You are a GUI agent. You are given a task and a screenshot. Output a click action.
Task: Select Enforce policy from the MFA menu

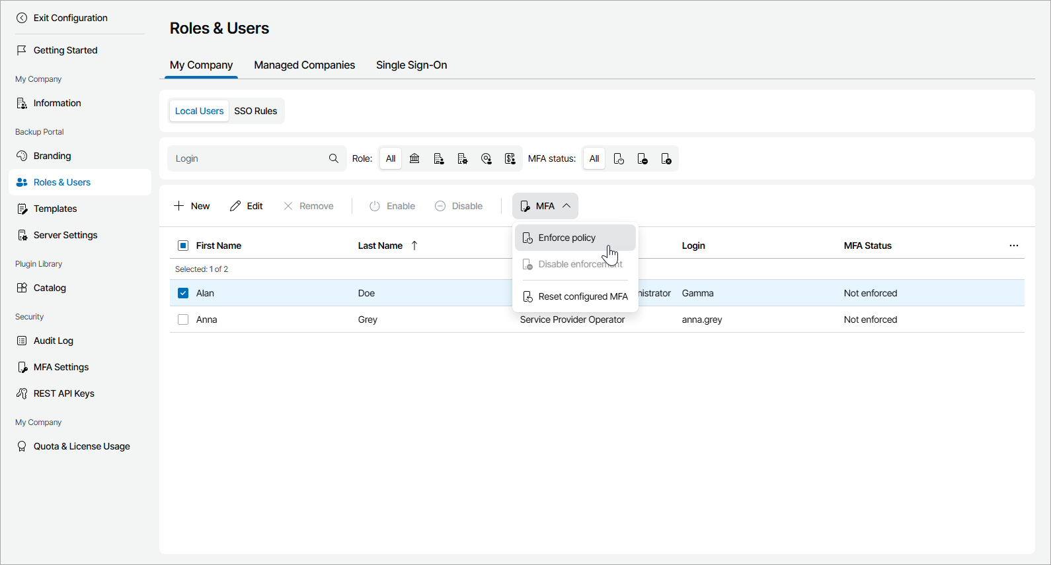567,238
